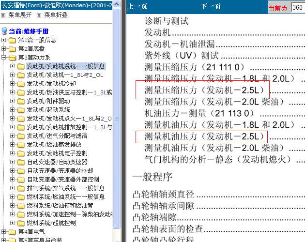Select 燃料系统/燃油箱和燃油管 tree item
Screen dimensions: 305x242
[x=60, y=206]
